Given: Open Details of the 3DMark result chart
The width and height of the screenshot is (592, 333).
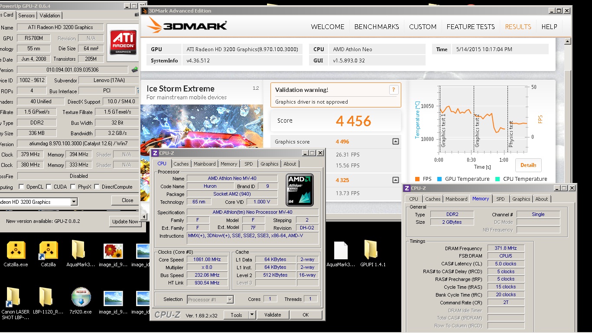Looking at the screenshot, I should click(528, 165).
